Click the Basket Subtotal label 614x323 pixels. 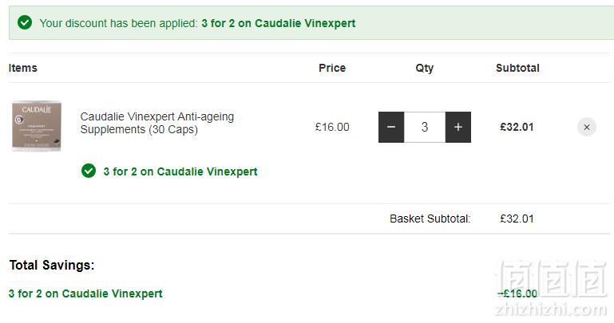(430, 219)
